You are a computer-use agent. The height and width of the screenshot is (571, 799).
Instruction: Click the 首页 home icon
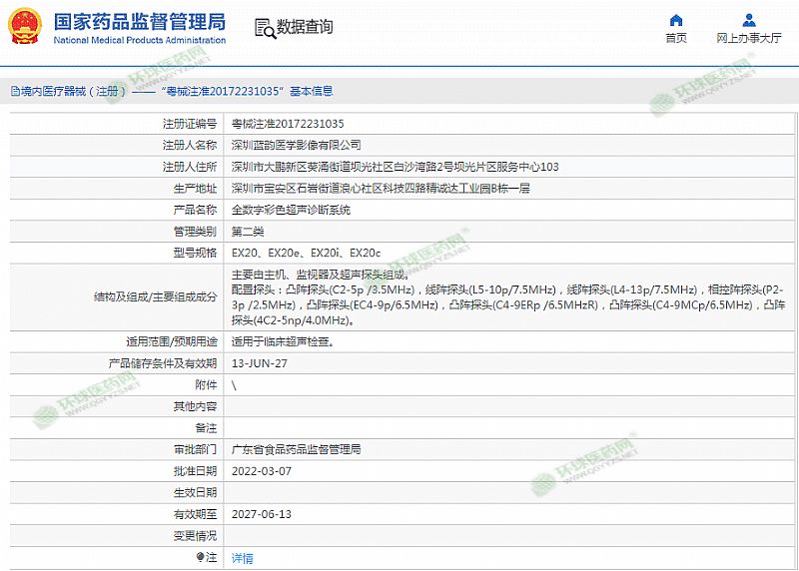pyautogui.click(x=676, y=20)
